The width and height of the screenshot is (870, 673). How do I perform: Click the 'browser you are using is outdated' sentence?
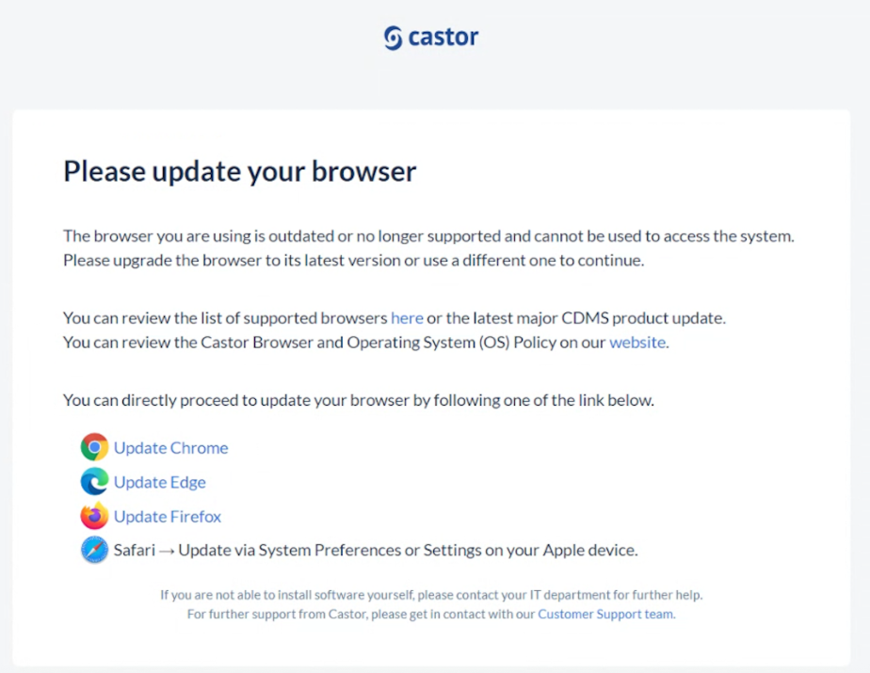pyautogui.click(x=428, y=236)
